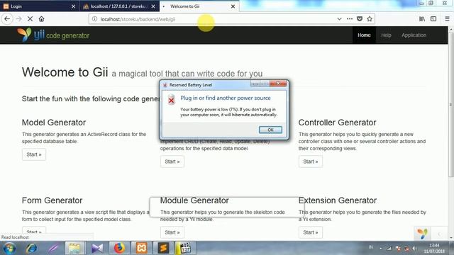454x255 pixels.
Task: Click the Welcome to Gii heading
Action: coord(65,72)
